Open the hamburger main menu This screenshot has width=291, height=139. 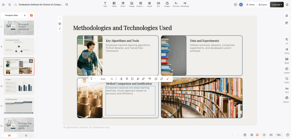tap(10, 5)
